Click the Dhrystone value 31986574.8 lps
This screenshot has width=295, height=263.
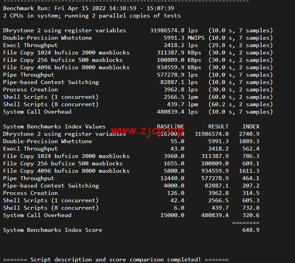[174, 30]
